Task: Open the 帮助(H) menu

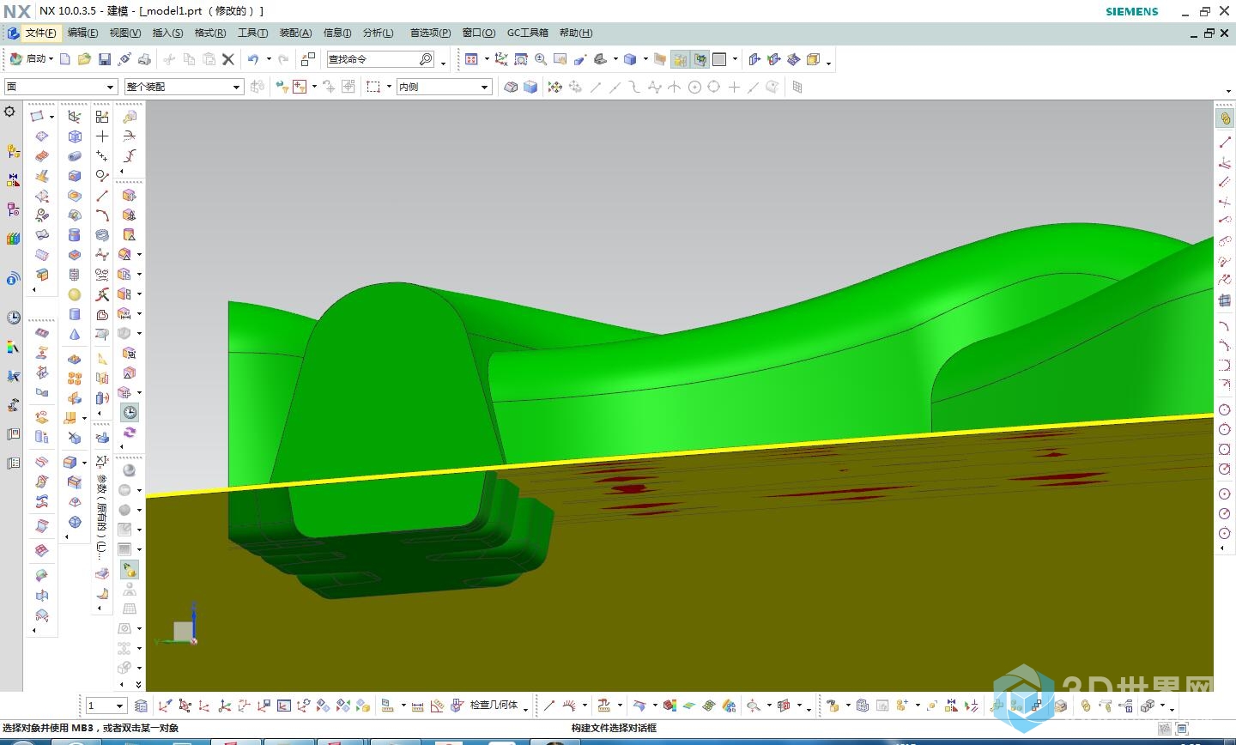Action: tap(576, 33)
